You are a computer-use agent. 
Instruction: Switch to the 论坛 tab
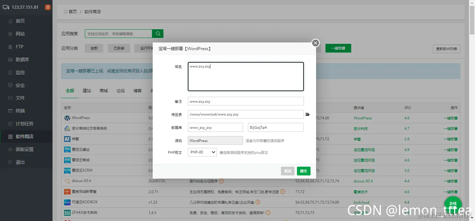tap(121, 90)
